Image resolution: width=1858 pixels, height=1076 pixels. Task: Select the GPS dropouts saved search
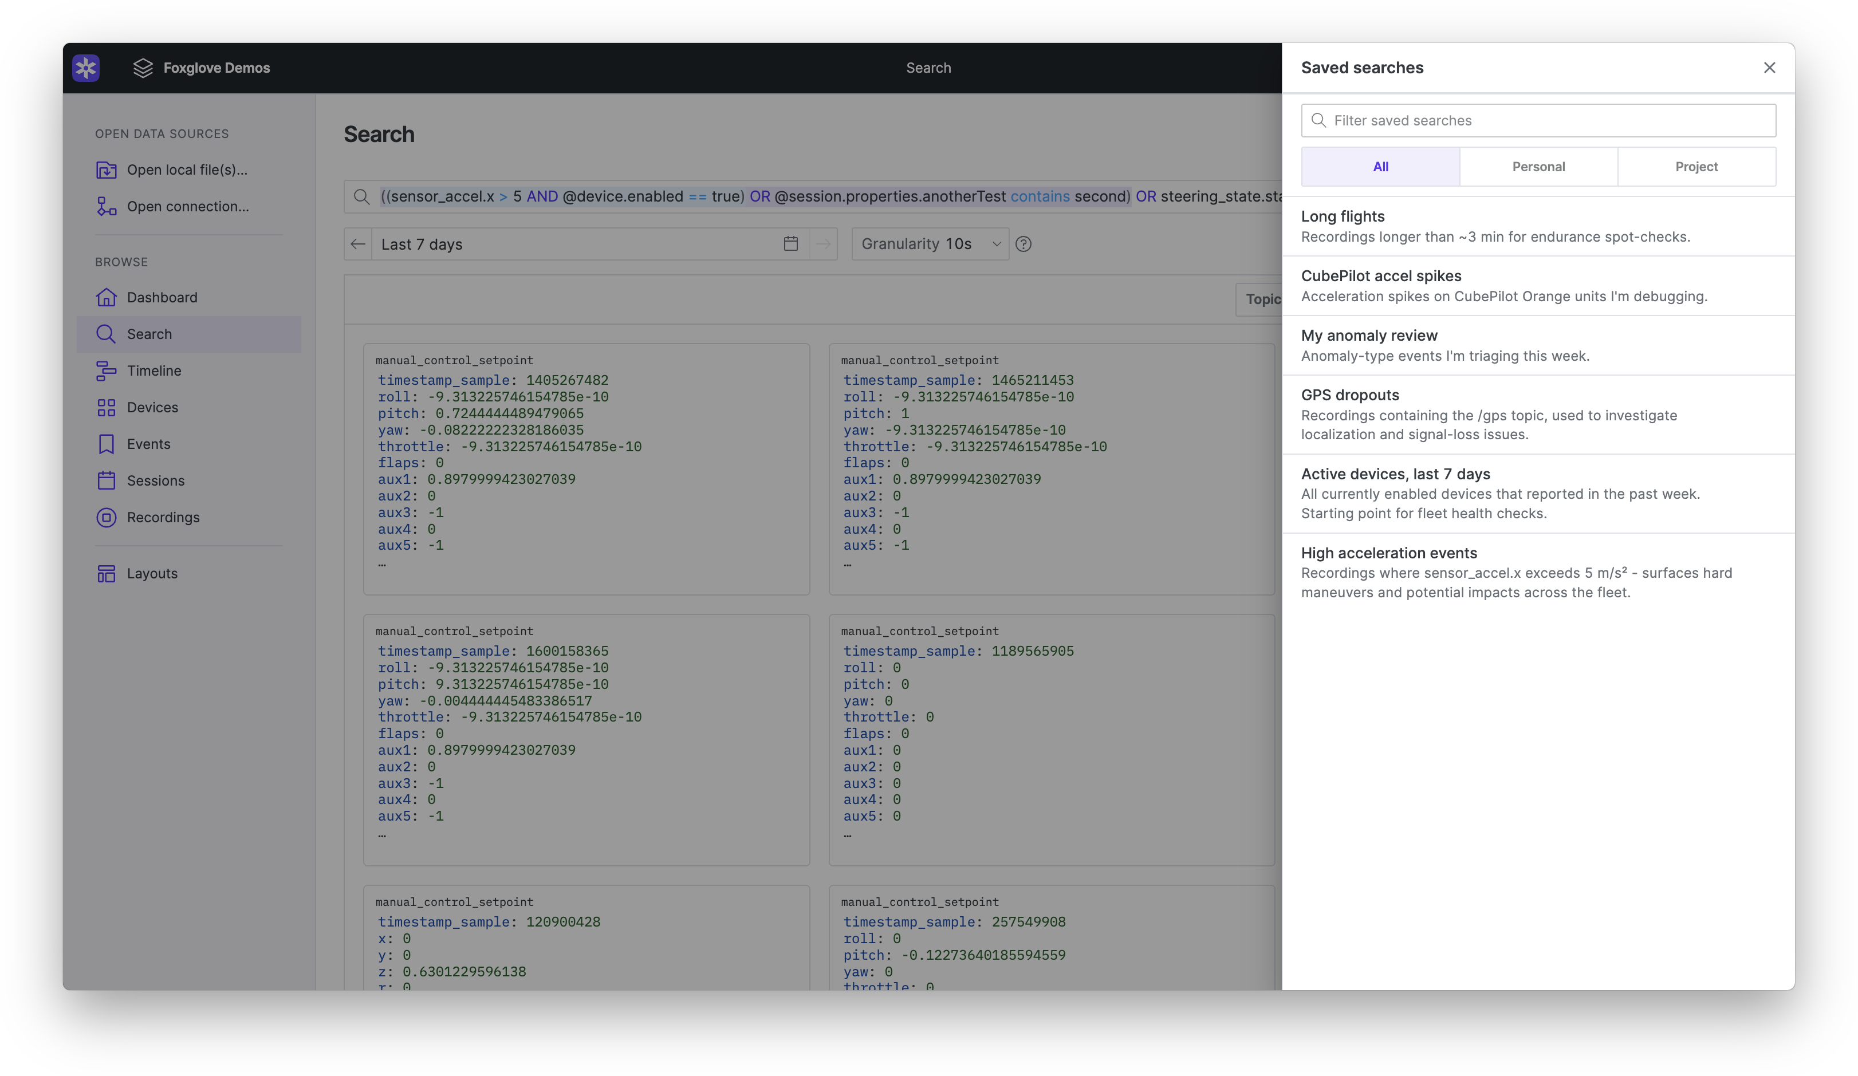(x=1539, y=415)
